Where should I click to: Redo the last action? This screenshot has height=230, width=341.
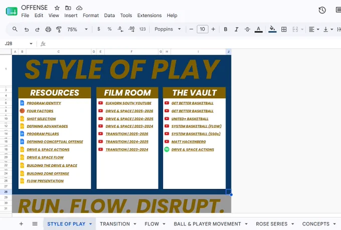(37, 29)
